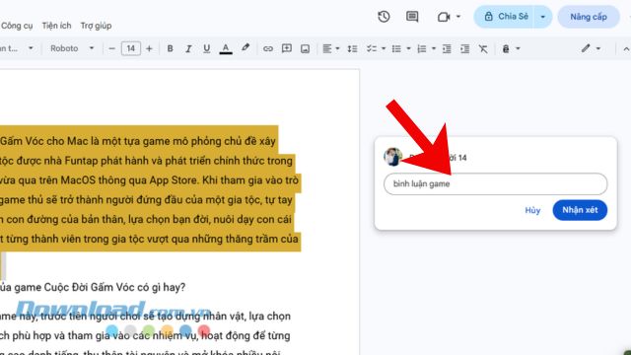Click highlighted text 'Gấm Vóc cho Mac'
631x355 pixels.
[44, 141]
